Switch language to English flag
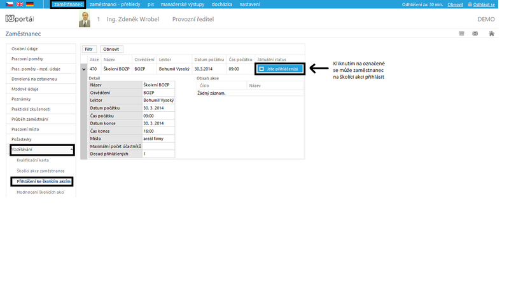This screenshot has width=509, height=286. pyautogui.click(x=20, y=4)
